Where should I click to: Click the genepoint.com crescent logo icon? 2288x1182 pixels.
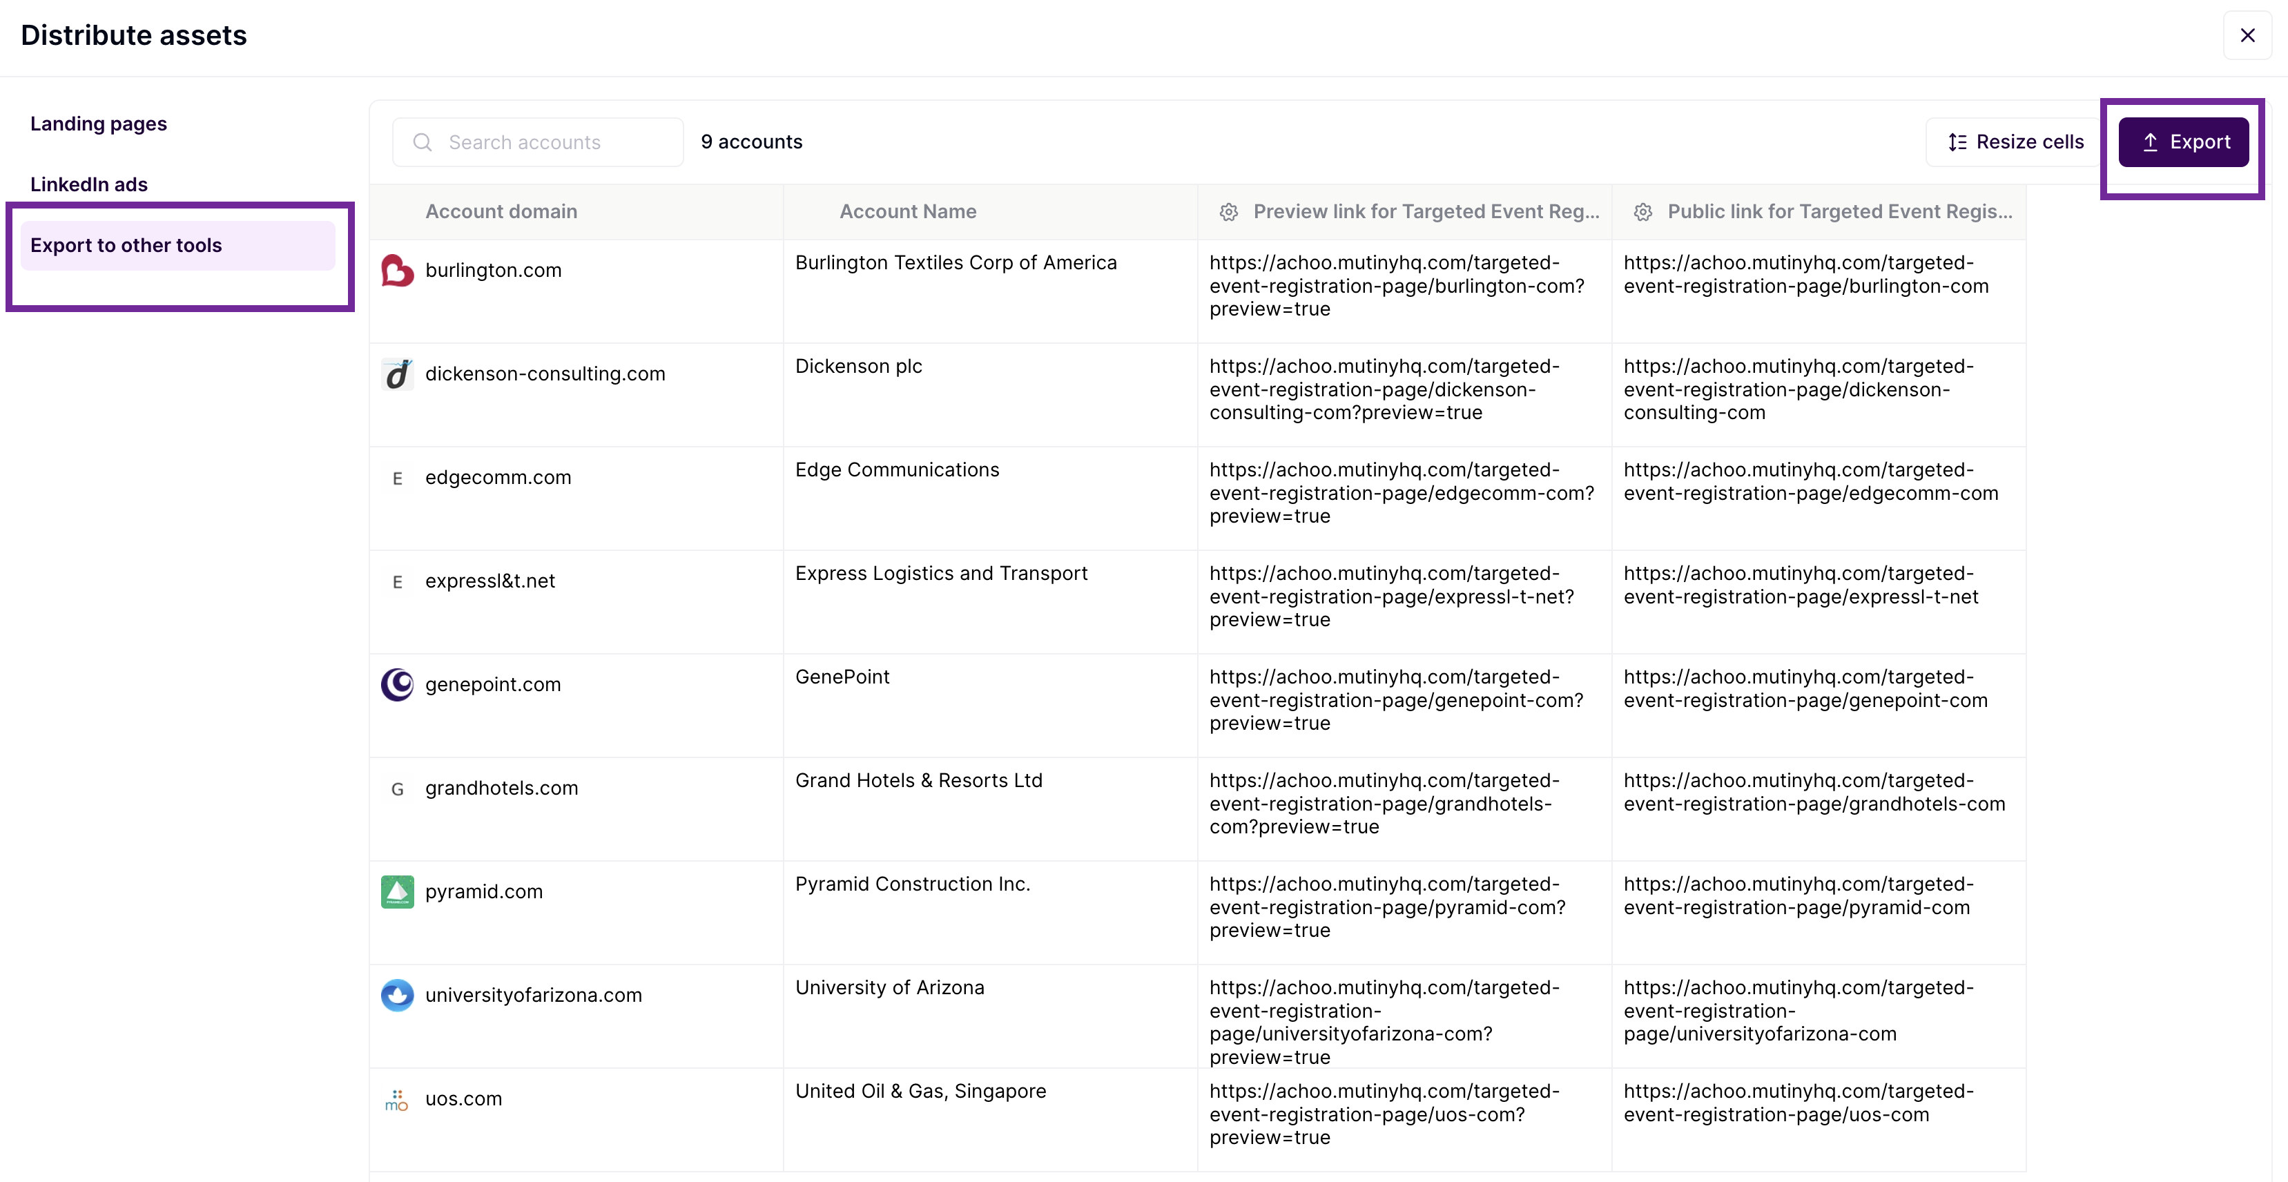point(397,685)
